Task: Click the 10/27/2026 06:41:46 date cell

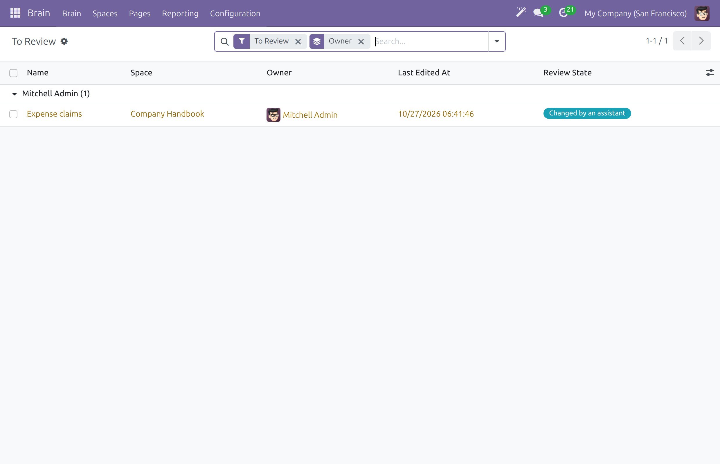Action: tap(436, 114)
